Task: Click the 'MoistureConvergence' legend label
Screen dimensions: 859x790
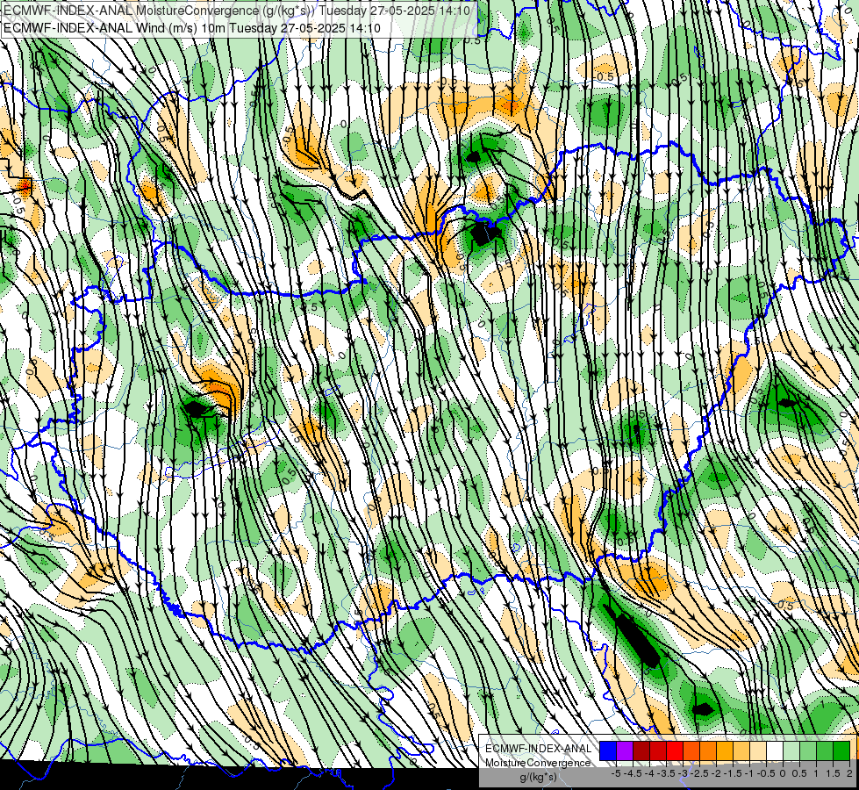Action: [x=538, y=763]
